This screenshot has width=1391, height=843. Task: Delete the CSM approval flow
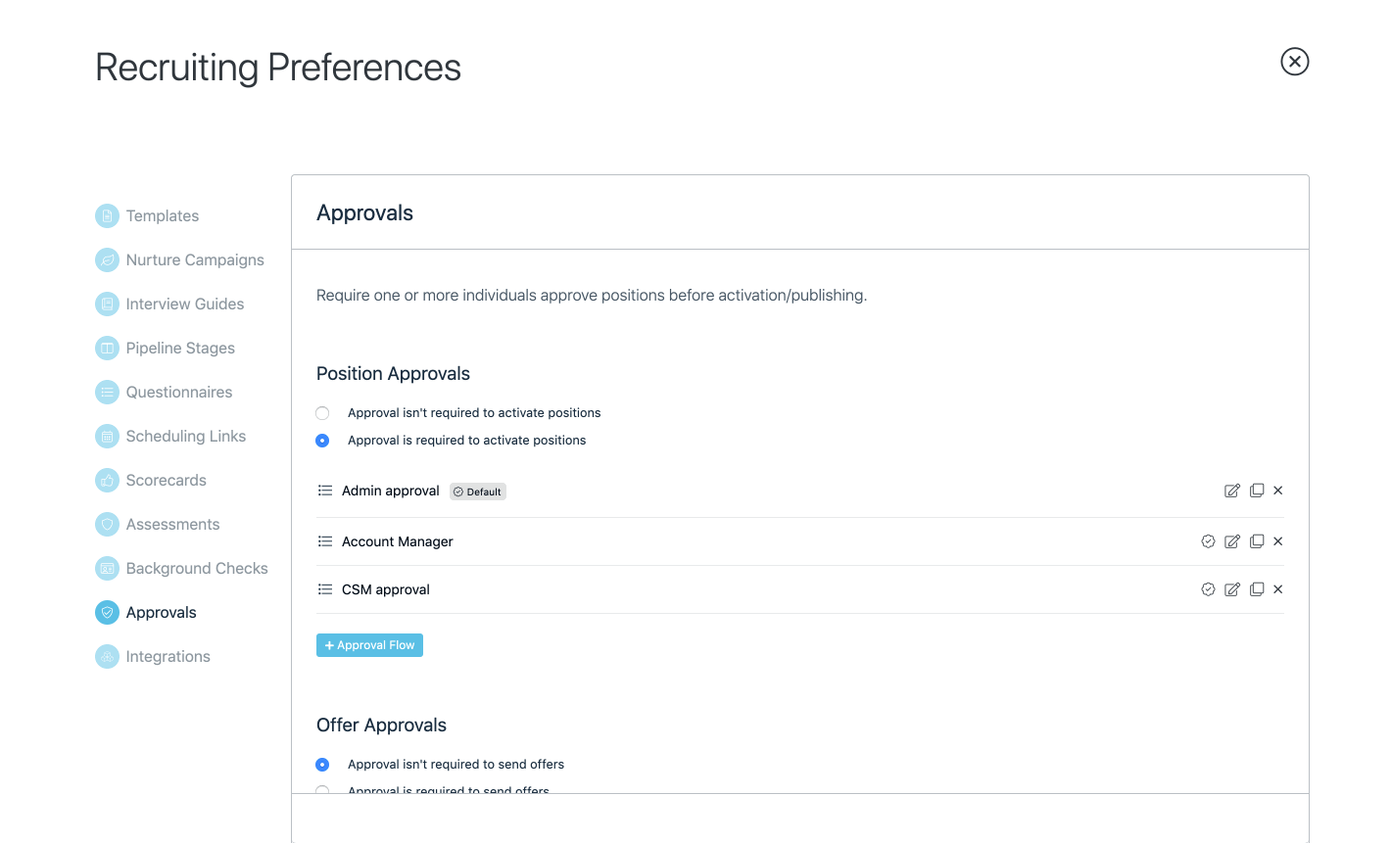(x=1278, y=589)
